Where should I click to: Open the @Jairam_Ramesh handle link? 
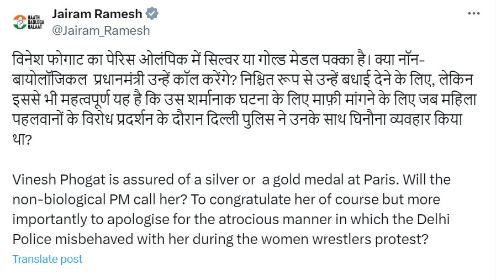[x=101, y=30]
